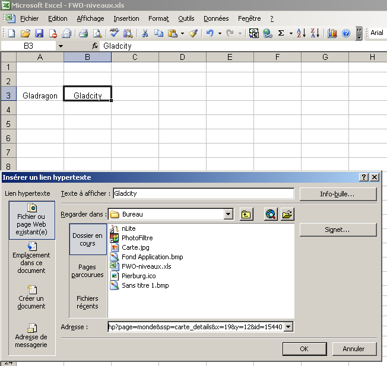Cancel the dialog with the Annuler button

tap(354, 349)
